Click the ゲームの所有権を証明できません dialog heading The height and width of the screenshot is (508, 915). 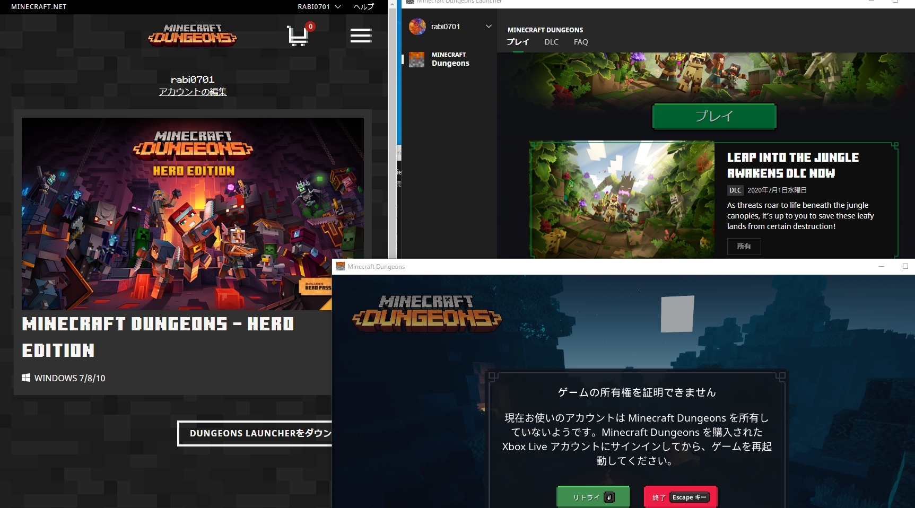[x=637, y=392]
